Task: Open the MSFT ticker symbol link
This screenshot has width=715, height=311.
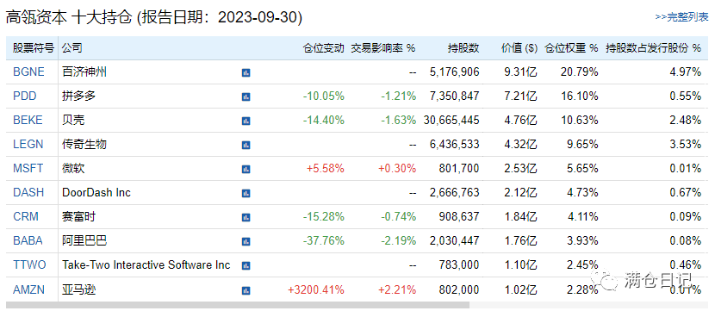Action: coord(28,168)
